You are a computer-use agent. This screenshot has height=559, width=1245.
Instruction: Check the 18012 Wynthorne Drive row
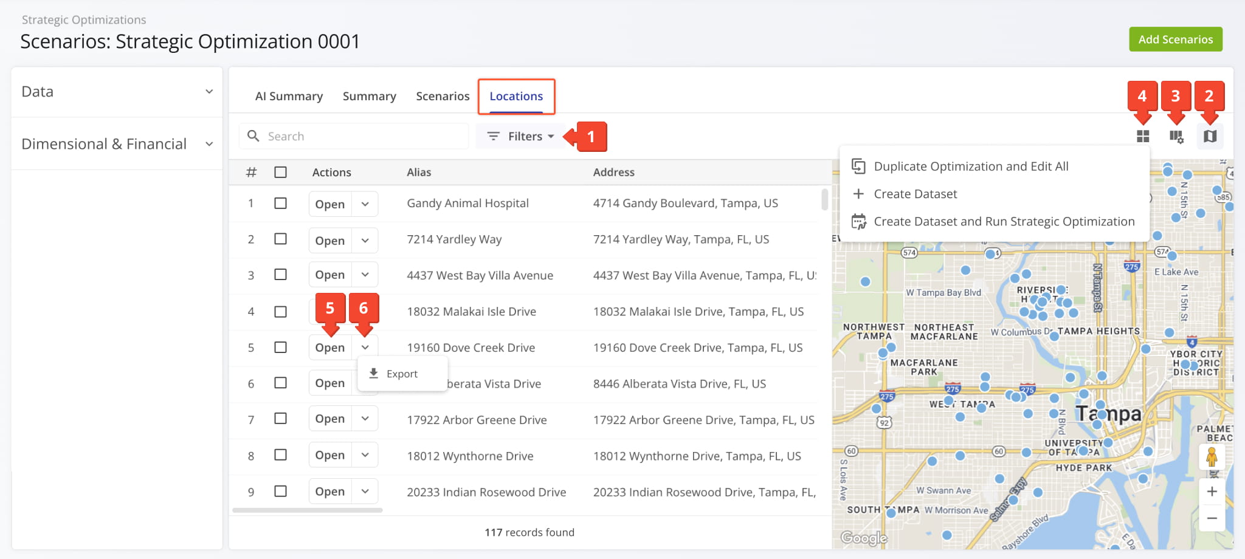point(280,455)
